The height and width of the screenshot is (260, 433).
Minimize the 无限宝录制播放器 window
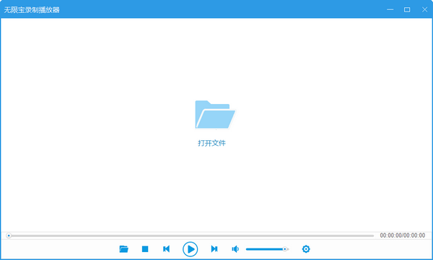click(390, 9)
